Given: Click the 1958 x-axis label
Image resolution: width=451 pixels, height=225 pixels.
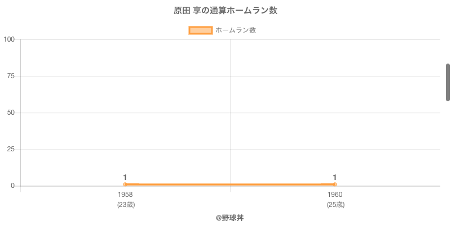Looking at the screenshot, I should coord(125,195).
